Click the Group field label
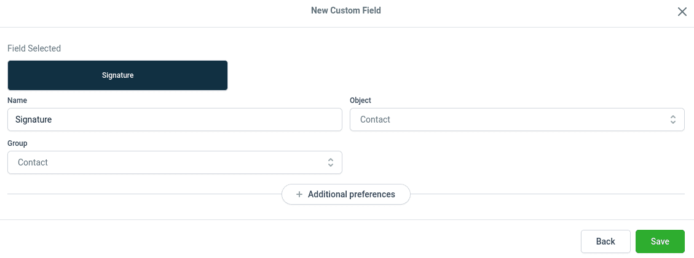This screenshot has width=694, height=258. click(x=18, y=143)
